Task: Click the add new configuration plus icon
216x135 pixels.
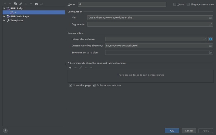Action: pos(5,4)
